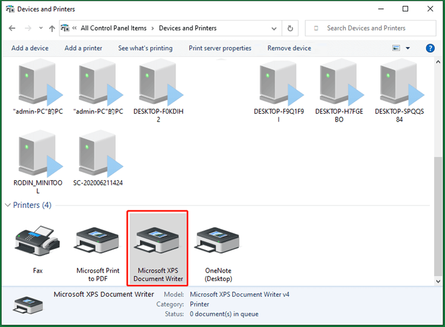Click the Control Panel icon in address bar
The height and width of the screenshot is (327, 445).
(65, 28)
